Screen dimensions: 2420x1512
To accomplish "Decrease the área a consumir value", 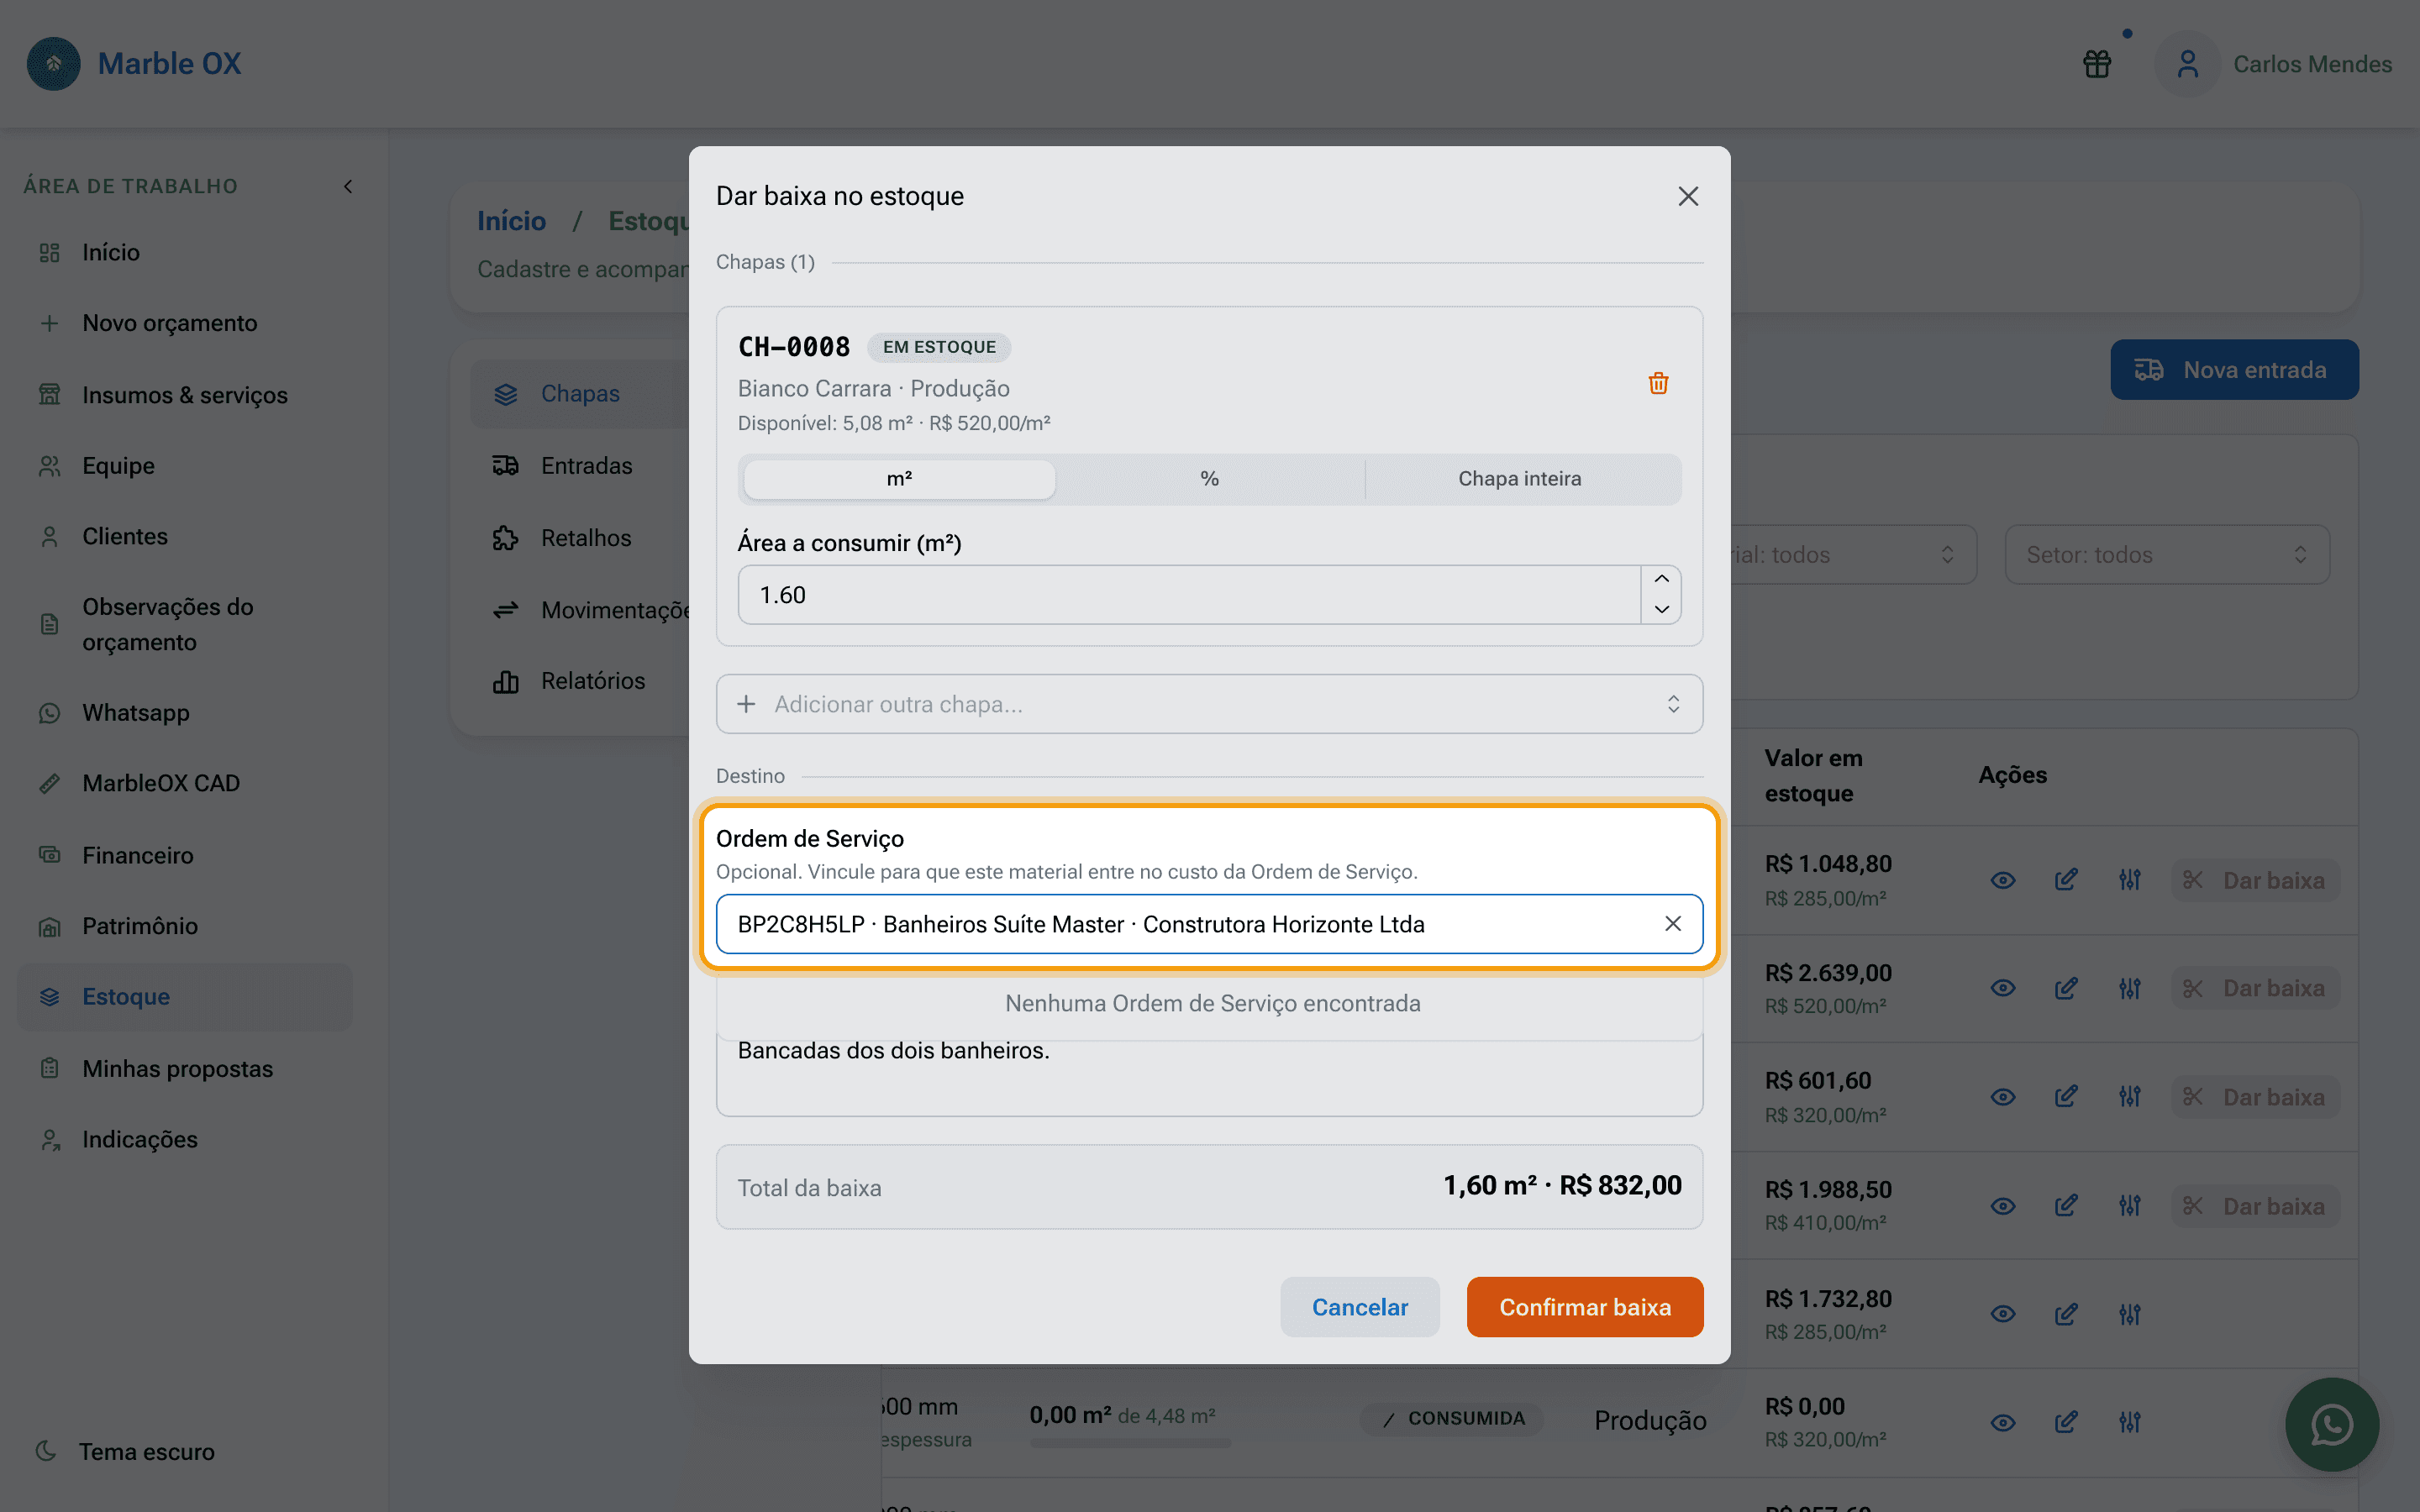I will click(x=1661, y=609).
